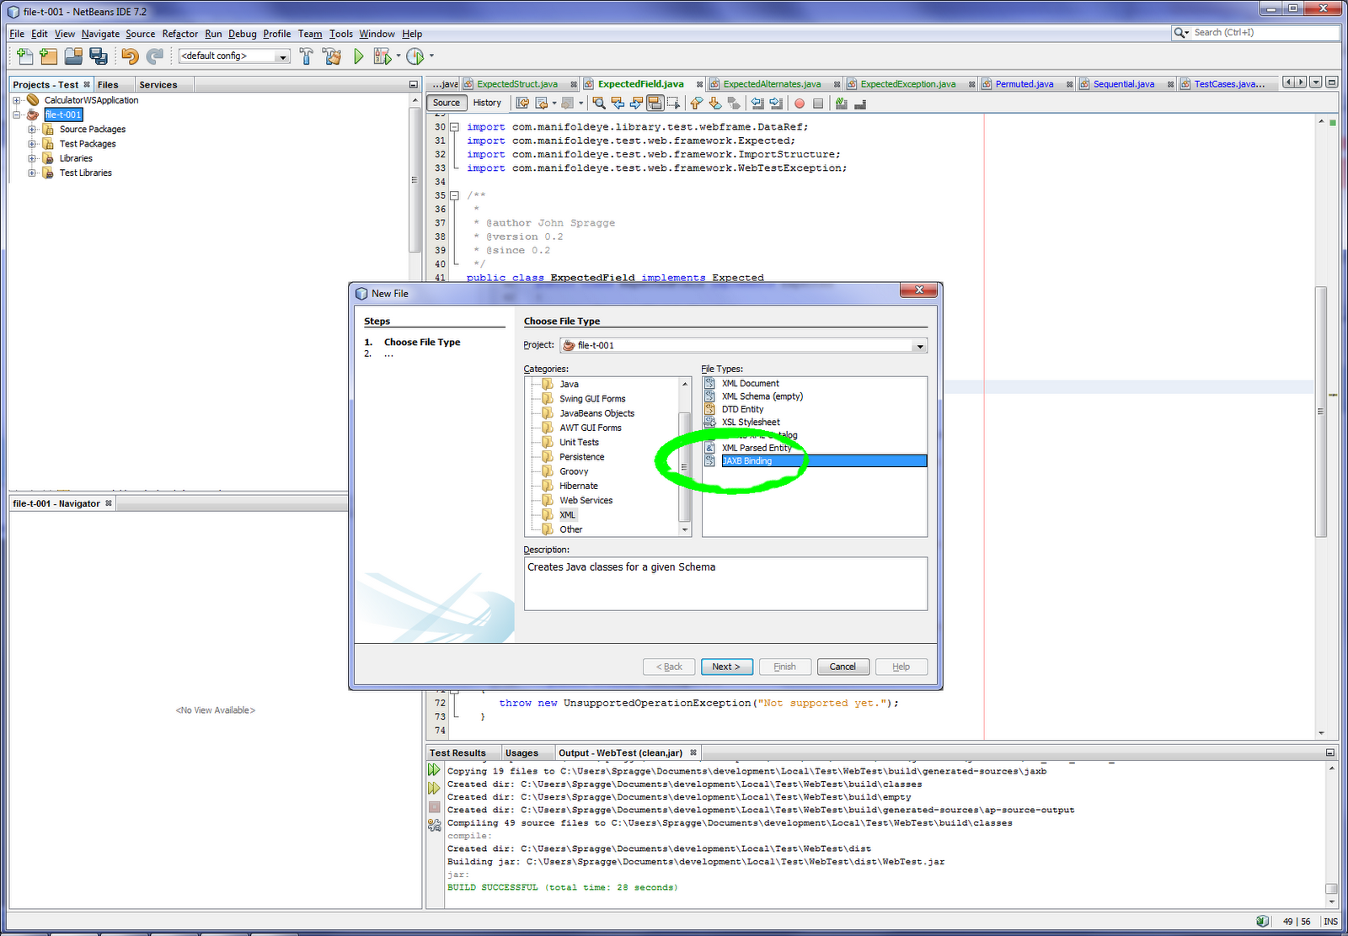
Task: Collapse the Javadoc fold at line 35
Action: point(455,195)
